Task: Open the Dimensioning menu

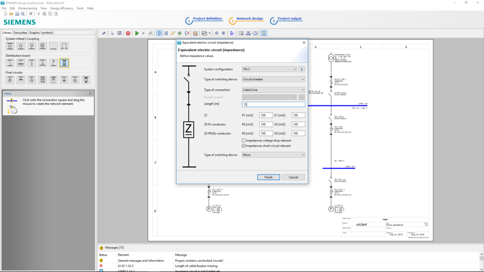Action: pyautogui.click(x=27, y=8)
